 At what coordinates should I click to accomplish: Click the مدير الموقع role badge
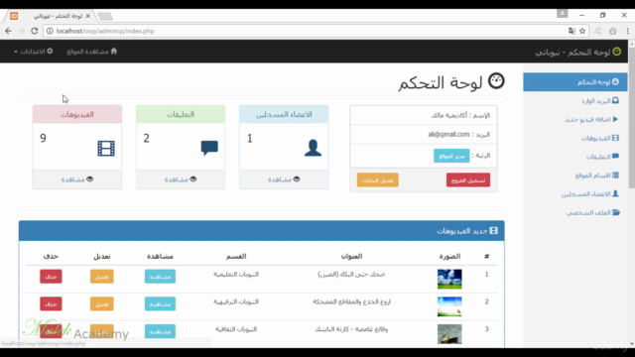451,156
